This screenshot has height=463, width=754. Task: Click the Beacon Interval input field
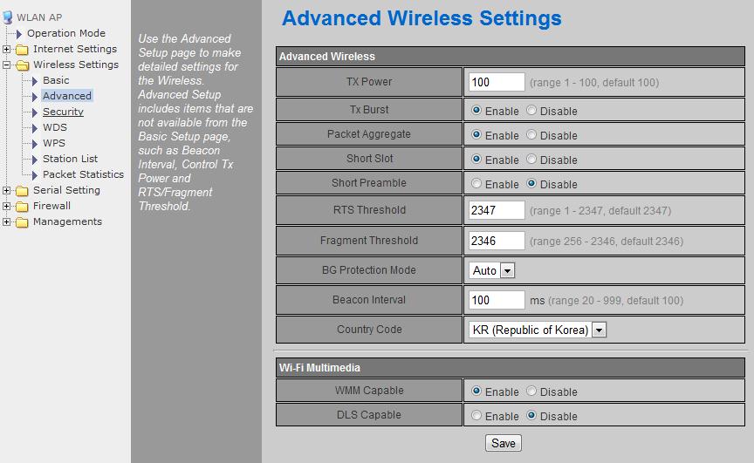point(497,300)
